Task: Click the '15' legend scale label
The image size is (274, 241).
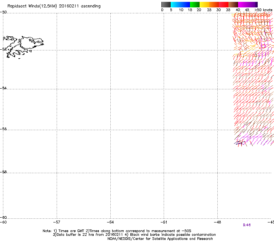Action: coord(190,10)
